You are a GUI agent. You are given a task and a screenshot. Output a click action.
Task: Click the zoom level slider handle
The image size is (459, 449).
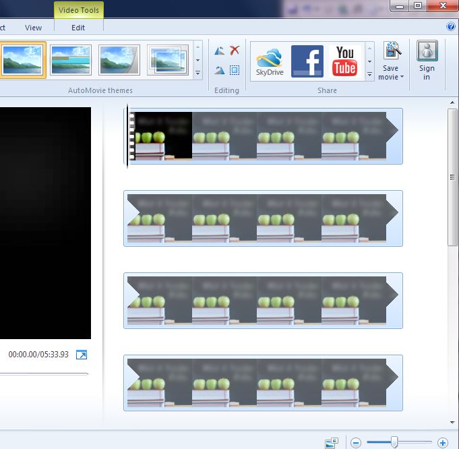[x=394, y=442]
